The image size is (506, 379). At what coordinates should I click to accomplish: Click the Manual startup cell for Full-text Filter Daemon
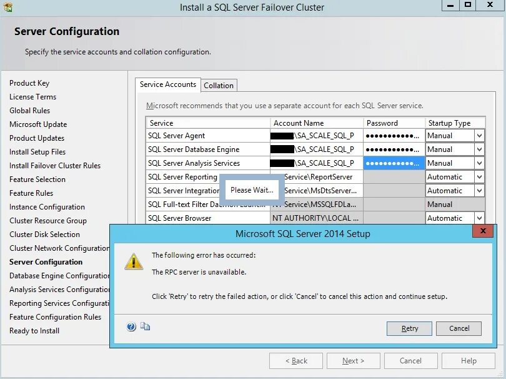(x=455, y=205)
